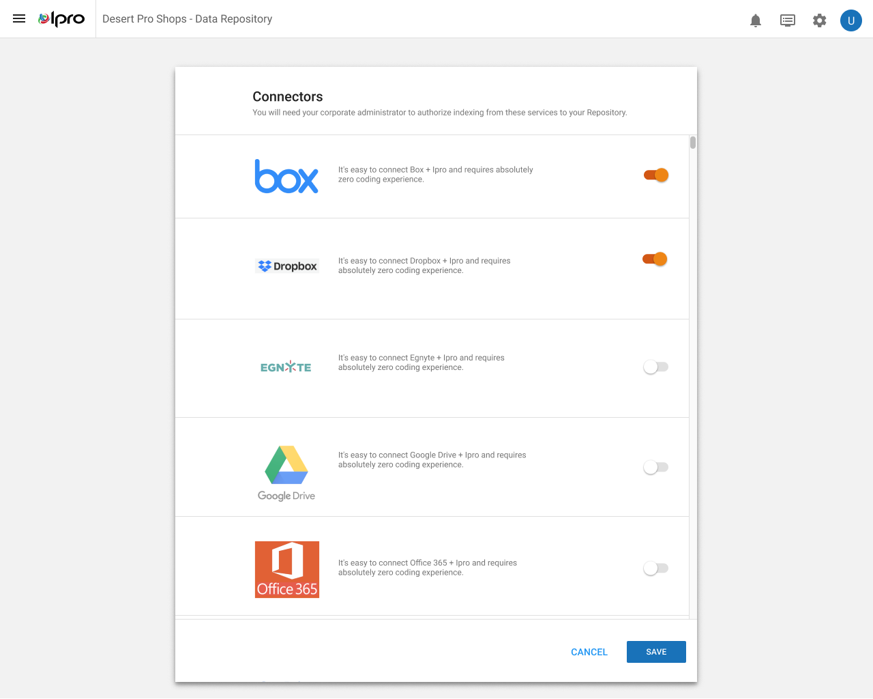Enable the Office 365 connector
This screenshot has height=699, width=873.
[x=655, y=569]
